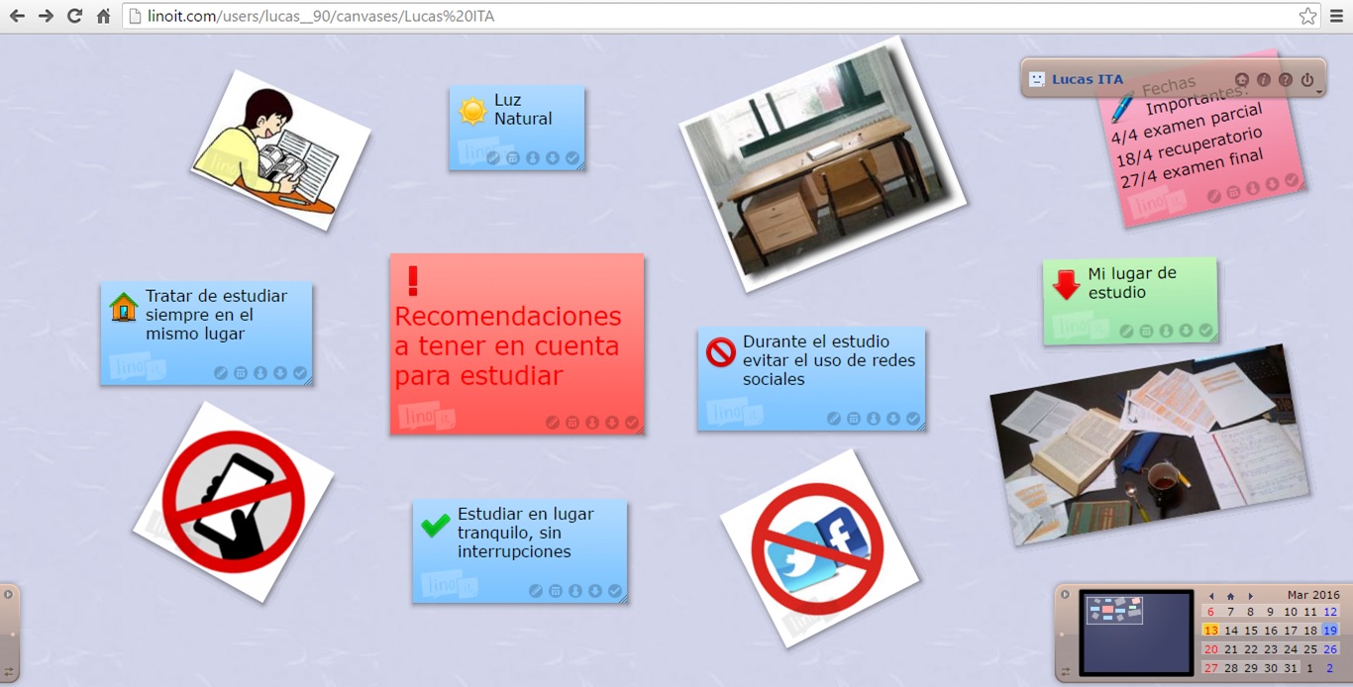Click the browser reload button
Screen dimensions: 1353x687
point(74,16)
